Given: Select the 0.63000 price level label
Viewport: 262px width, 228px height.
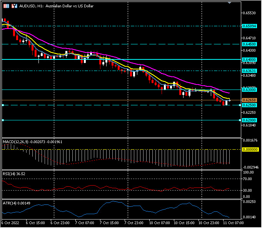Looking at the screenshot, I should point(249,90).
